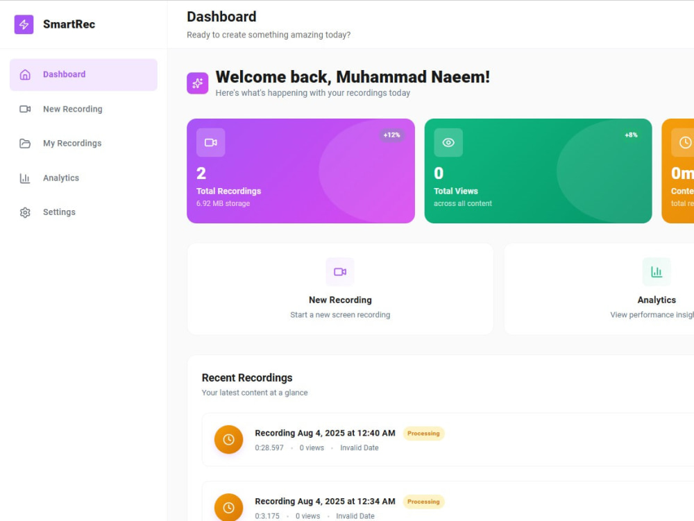Image resolution: width=694 pixels, height=521 pixels.
Task: Open the green Total Views card
Action: tap(538, 171)
